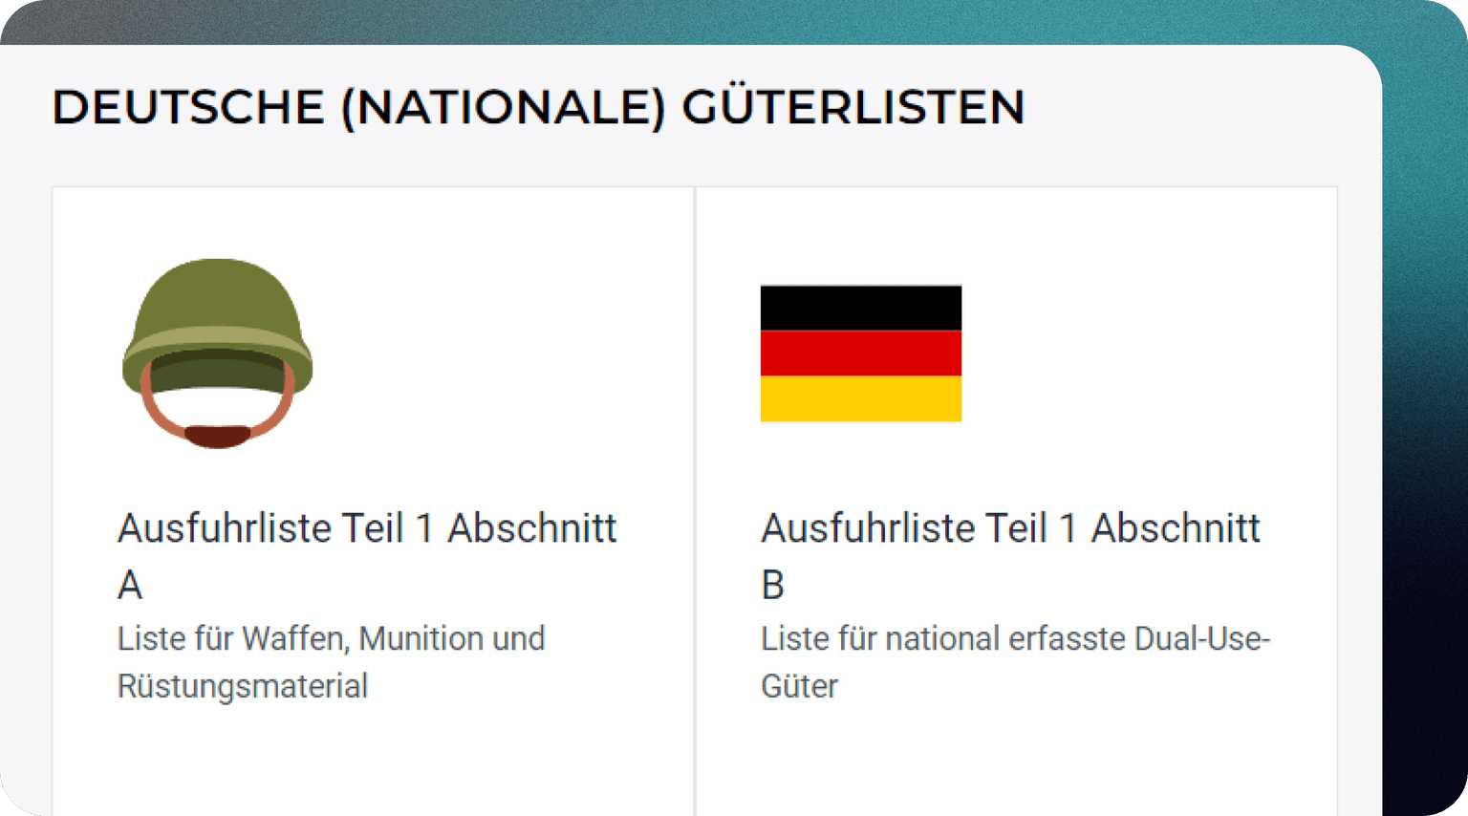Image resolution: width=1468 pixels, height=816 pixels.
Task: Click the flag image above Abschnitt B
Action: pos(859,353)
